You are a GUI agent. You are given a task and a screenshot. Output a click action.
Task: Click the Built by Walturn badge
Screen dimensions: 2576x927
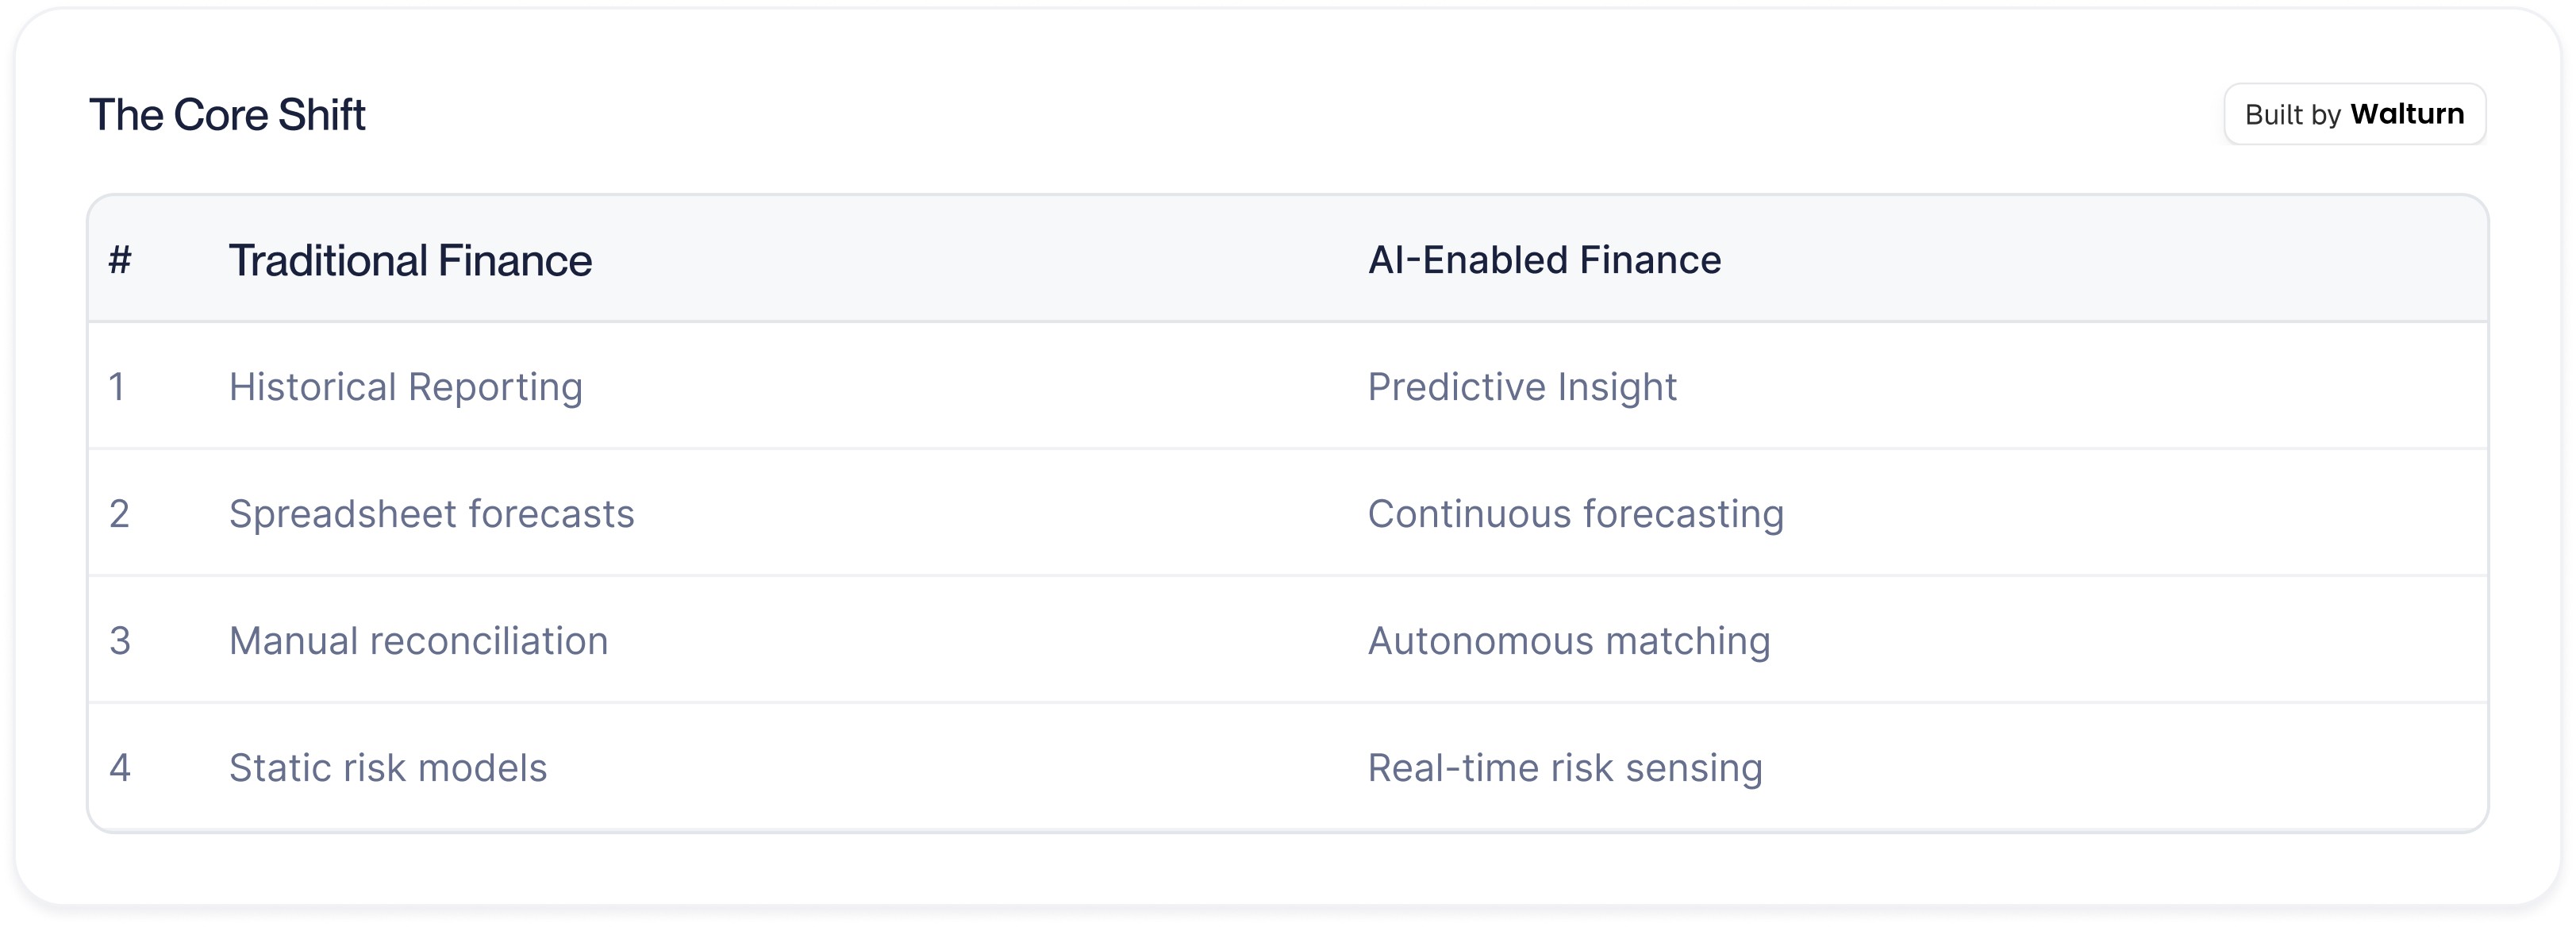click(x=2354, y=114)
